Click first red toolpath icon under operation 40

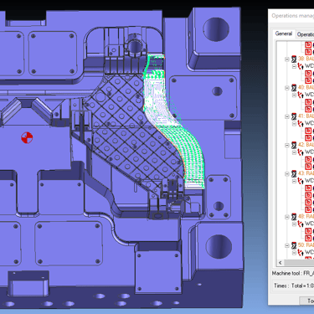tap(308, 102)
